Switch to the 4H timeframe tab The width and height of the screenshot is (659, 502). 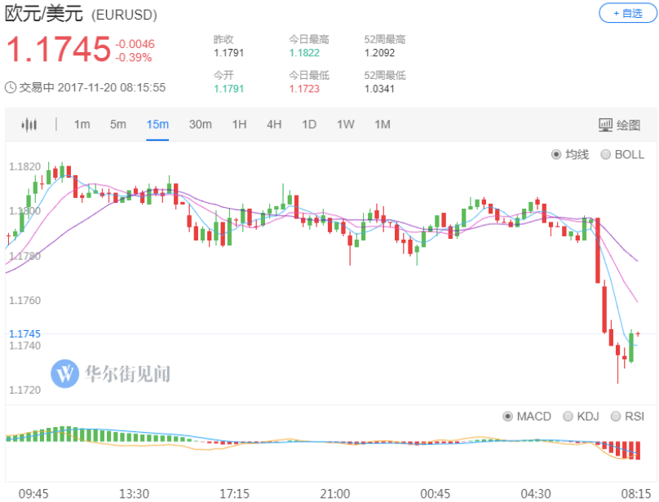(x=274, y=125)
